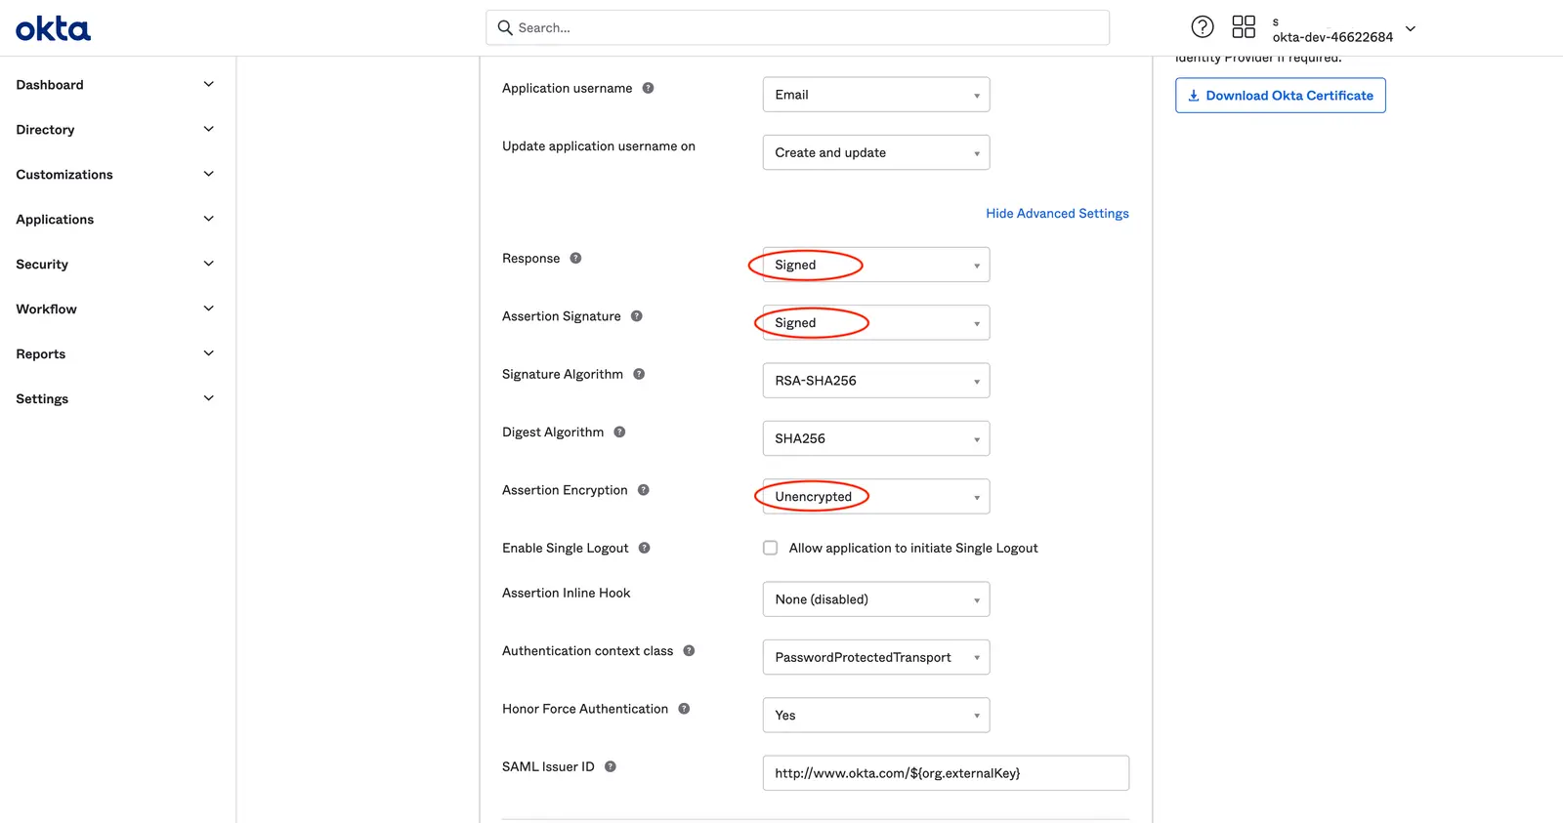This screenshot has height=823, width=1563.
Task: Show help tooltip for Signature Algorithm
Action: pos(639,374)
